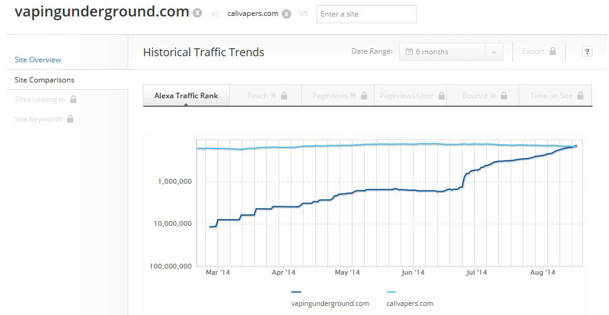Remove calivapers.com from comparison

pyautogui.click(x=286, y=13)
